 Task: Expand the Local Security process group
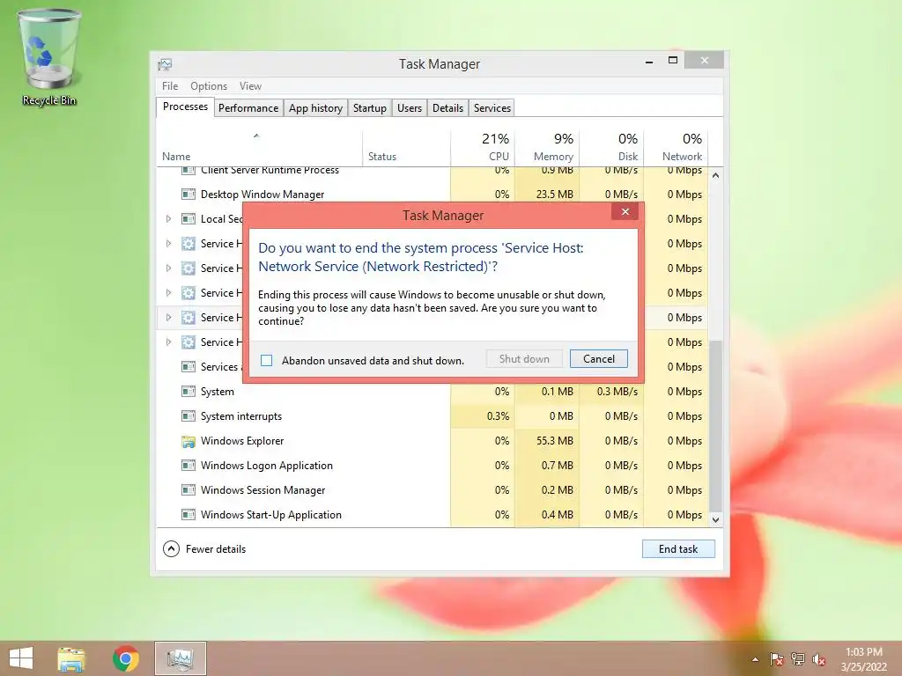168,219
